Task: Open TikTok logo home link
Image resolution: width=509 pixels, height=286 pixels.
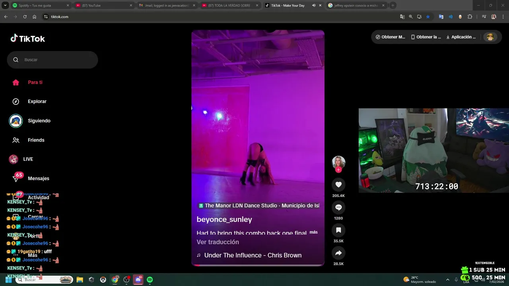Action: (x=27, y=39)
